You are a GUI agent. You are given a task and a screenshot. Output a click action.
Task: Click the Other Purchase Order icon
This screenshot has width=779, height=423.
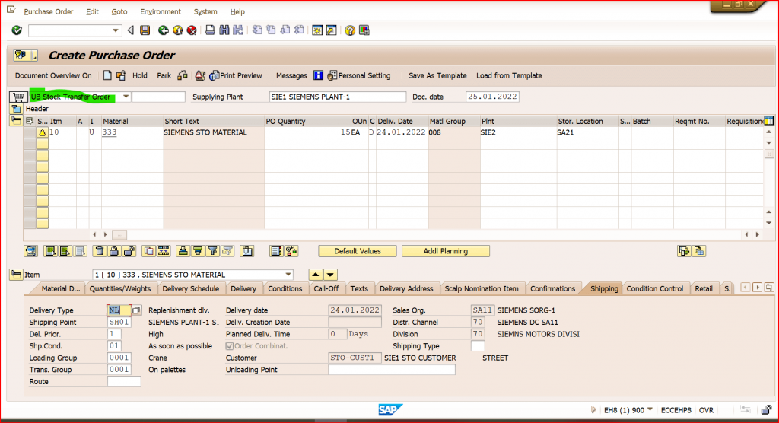(x=121, y=75)
